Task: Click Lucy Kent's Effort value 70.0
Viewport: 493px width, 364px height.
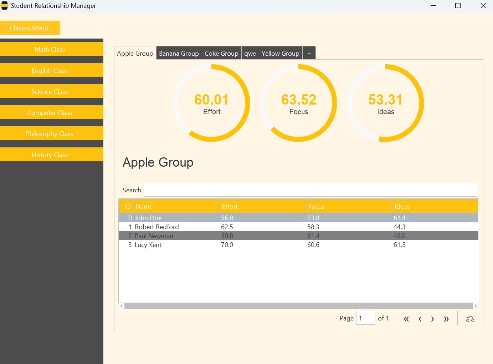Action: coord(227,244)
